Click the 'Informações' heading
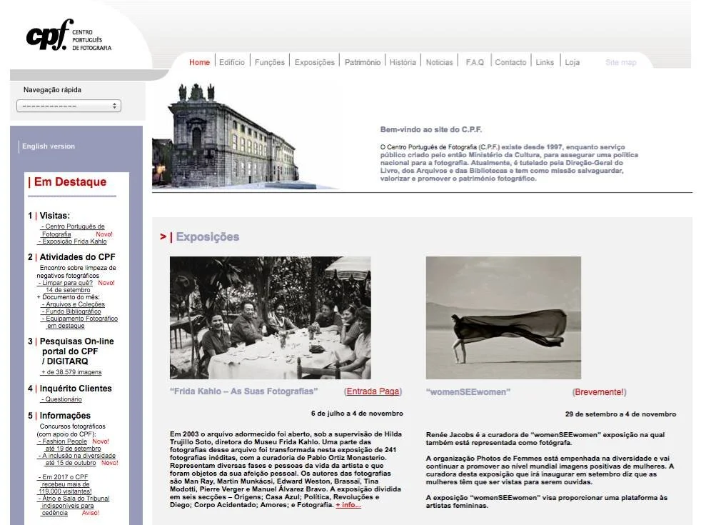716x525 pixels. point(65,415)
